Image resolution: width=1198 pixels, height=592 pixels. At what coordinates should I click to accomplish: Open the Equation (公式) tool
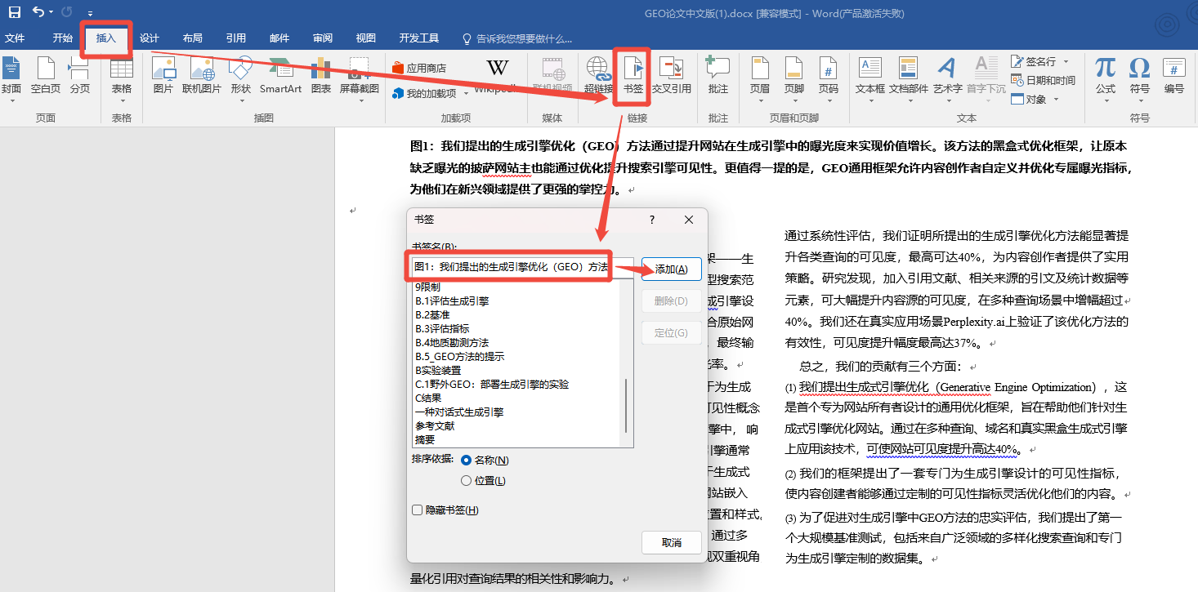pyautogui.click(x=1105, y=73)
